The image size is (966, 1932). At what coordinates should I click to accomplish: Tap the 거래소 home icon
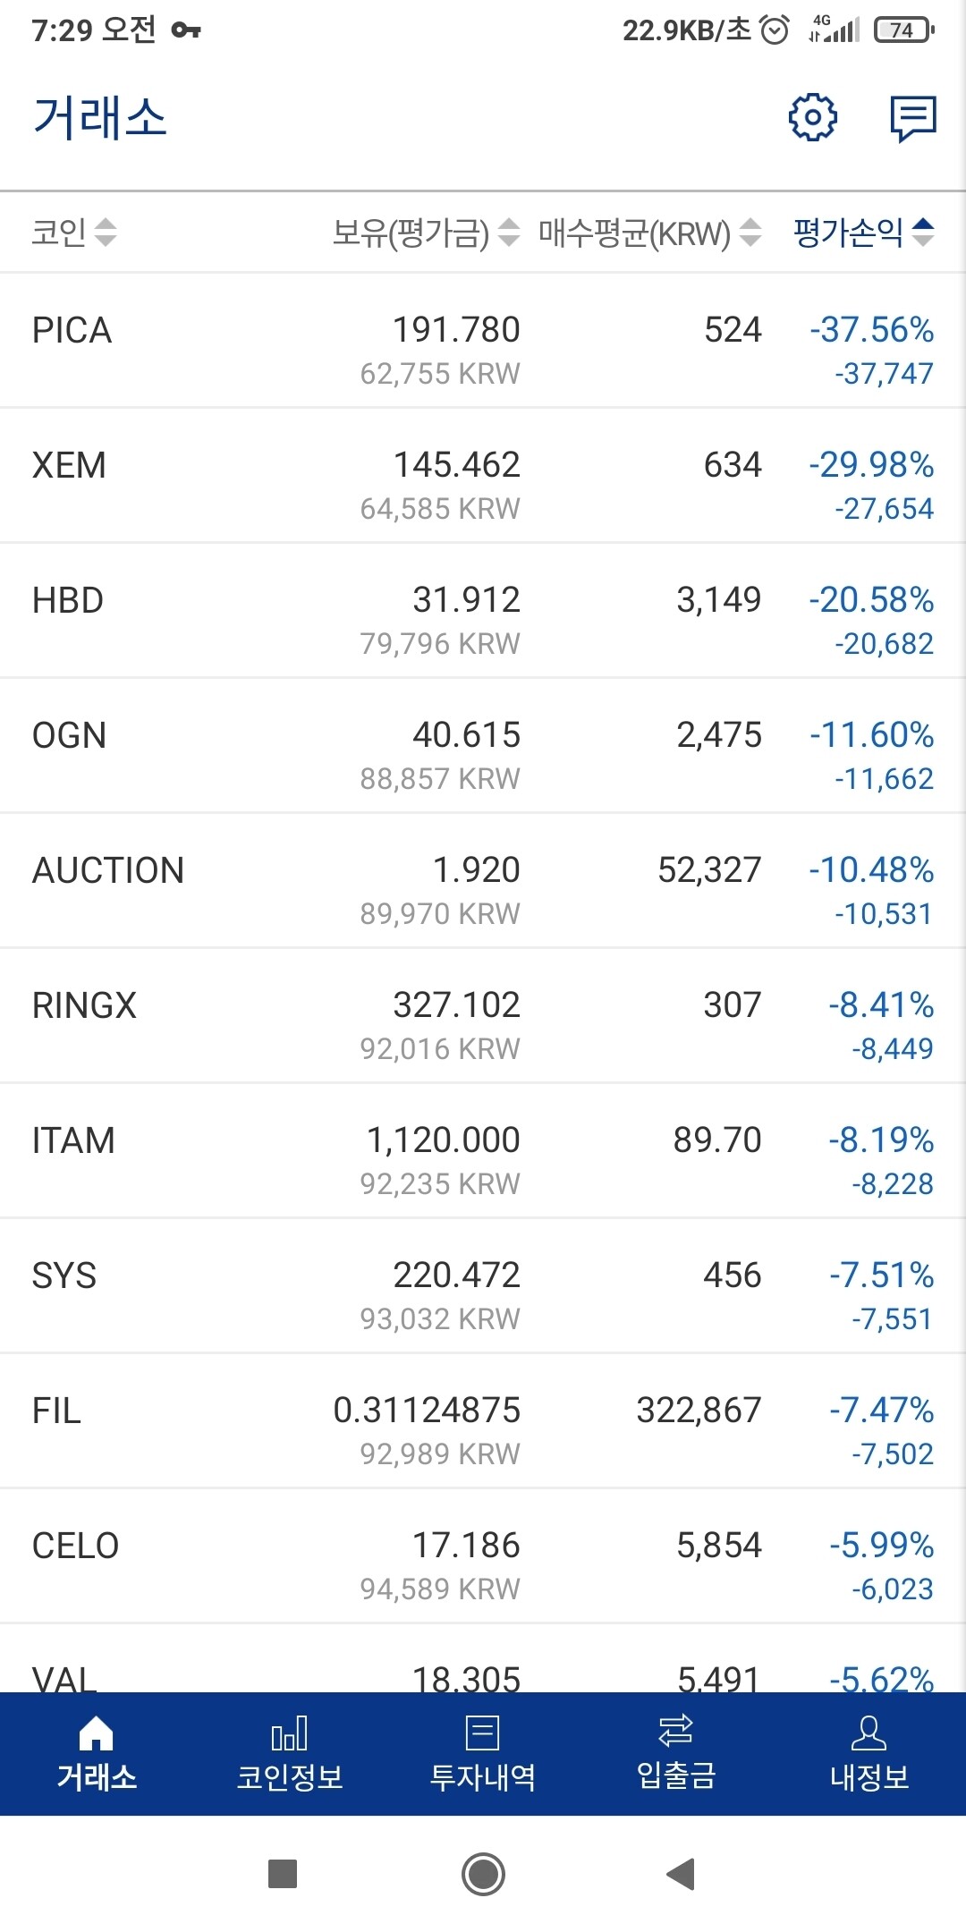pyautogui.click(x=97, y=1733)
